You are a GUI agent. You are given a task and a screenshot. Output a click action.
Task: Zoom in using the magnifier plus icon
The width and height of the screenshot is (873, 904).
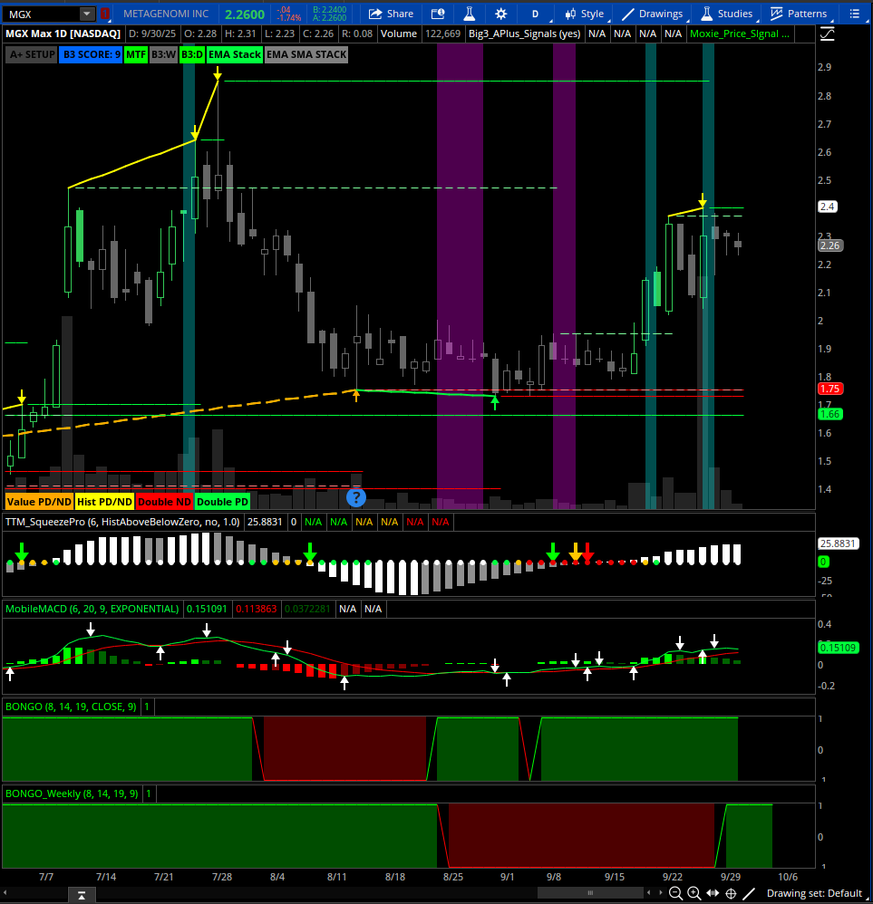pyautogui.click(x=694, y=893)
